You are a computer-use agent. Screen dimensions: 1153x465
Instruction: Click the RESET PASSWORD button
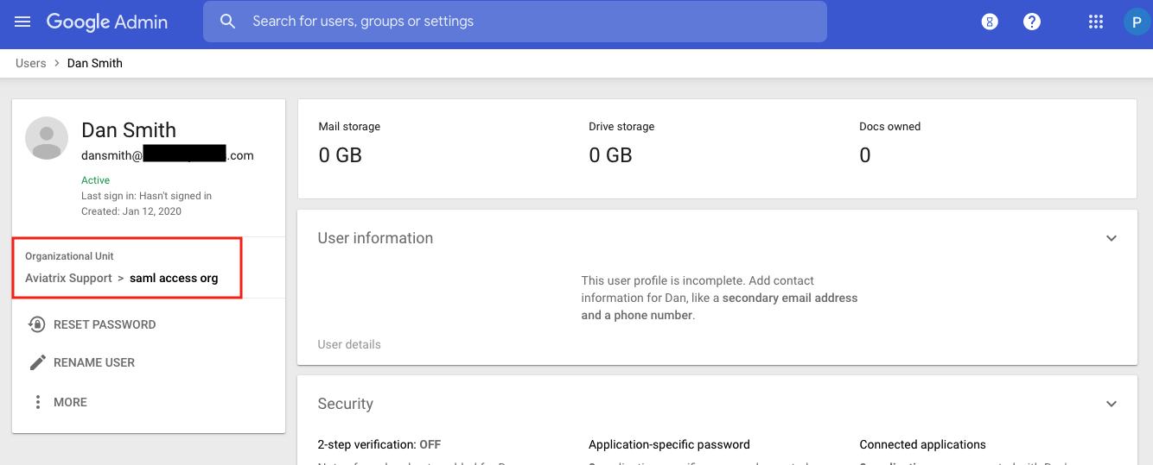tap(105, 324)
